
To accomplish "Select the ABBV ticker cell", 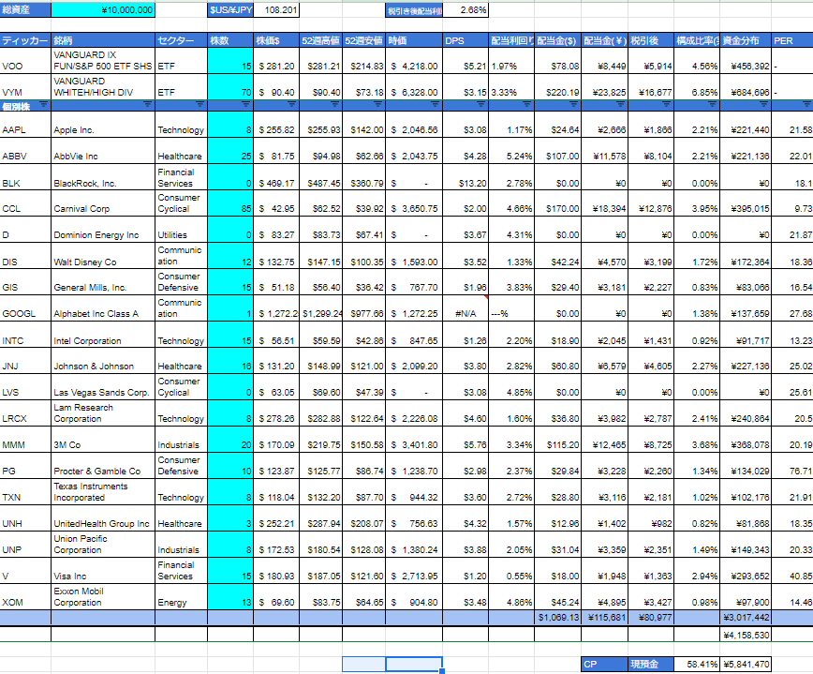I will (x=25, y=151).
